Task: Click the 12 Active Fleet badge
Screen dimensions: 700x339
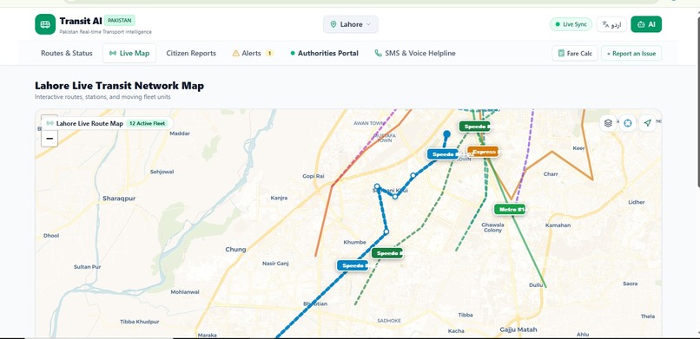Action: [x=148, y=123]
